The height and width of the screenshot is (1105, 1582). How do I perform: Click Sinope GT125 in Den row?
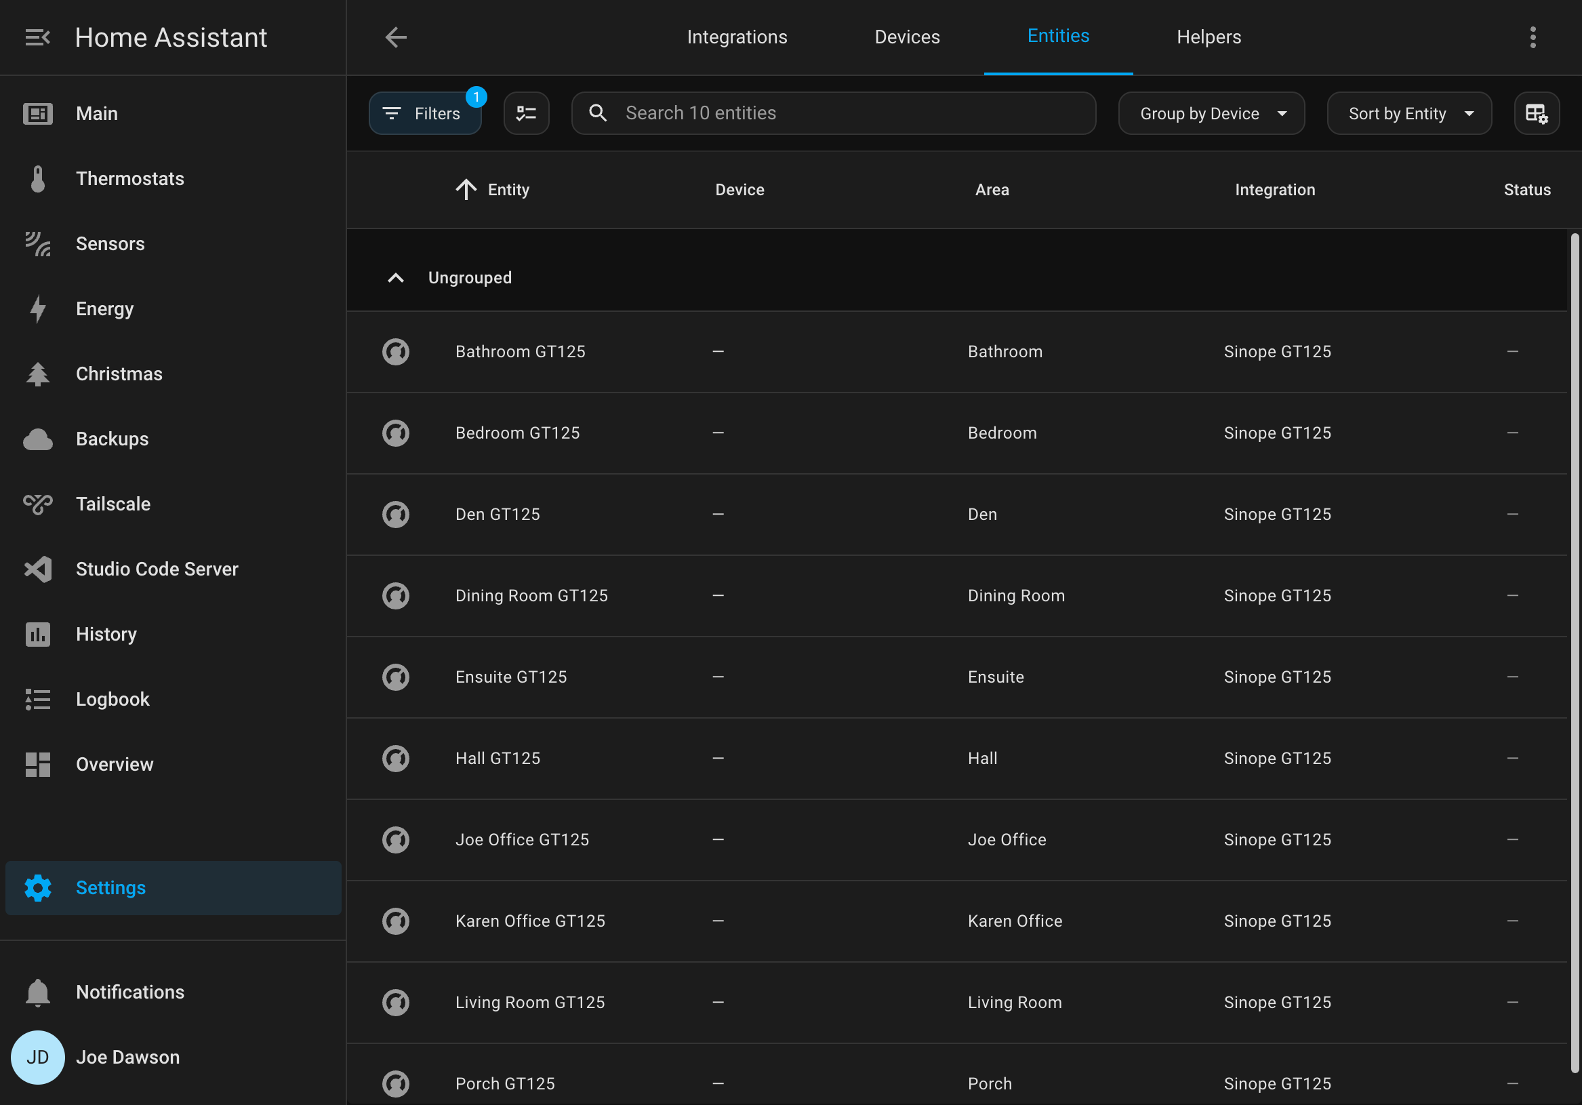click(1277, 515)
